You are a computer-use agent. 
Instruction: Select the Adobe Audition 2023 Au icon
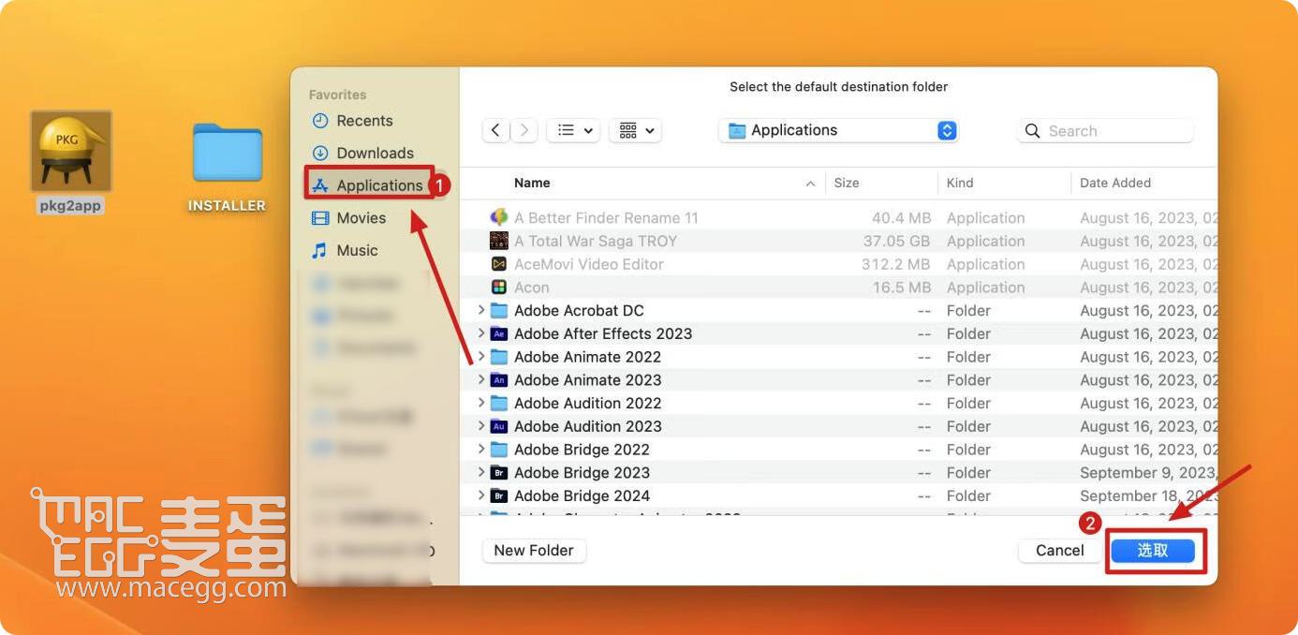click(499, 426)
